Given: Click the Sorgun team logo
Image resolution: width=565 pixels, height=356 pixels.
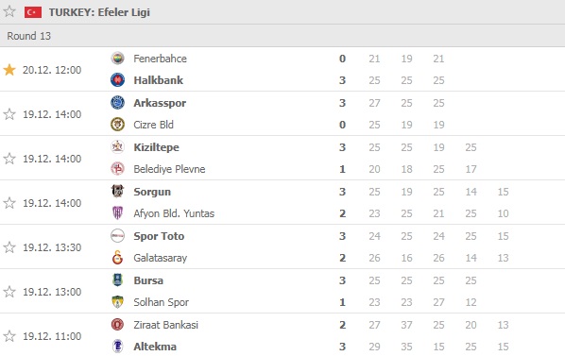Looking at the screenshot, I should click(x=117, y=191).
